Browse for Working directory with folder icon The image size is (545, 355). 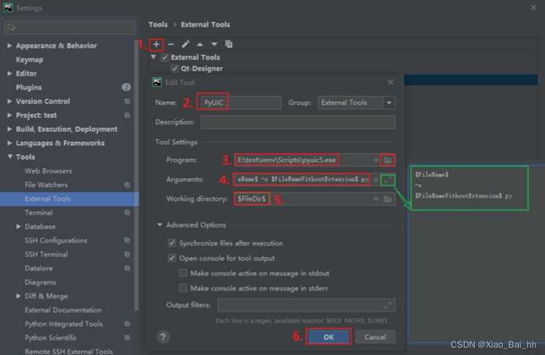[387, 199]
